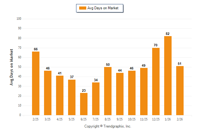Click the 100 y-axis tick label
Screen dimensions: 199x134
(x=19, y=19)
